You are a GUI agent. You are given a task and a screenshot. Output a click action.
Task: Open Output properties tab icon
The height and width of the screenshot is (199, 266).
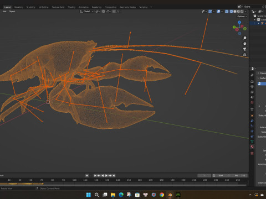pyautogui.click(x=252, y=87)
